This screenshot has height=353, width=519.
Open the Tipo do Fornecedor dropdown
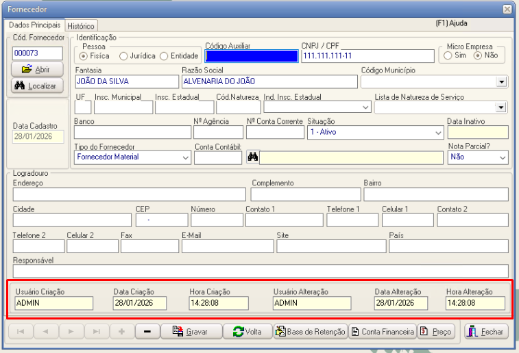(185, 157)
